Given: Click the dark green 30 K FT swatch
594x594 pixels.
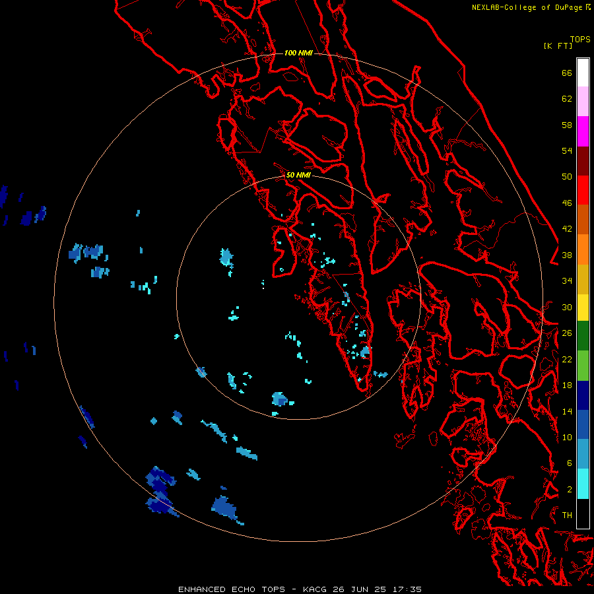Looking at the screenshot, I should coord(583,336).
